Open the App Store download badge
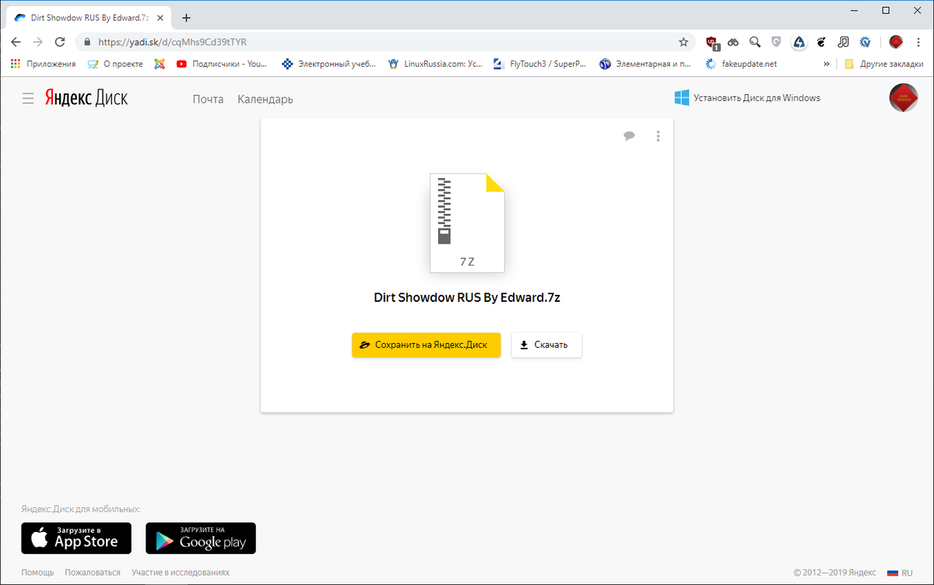Image resolution: width=934 pixels, height=585 pixels. pos(76,538)
